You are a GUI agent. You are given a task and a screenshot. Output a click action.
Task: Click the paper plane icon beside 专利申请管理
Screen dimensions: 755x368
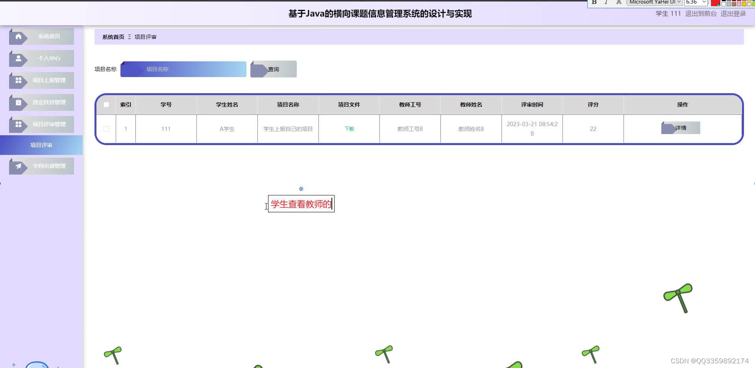(19, 166)
